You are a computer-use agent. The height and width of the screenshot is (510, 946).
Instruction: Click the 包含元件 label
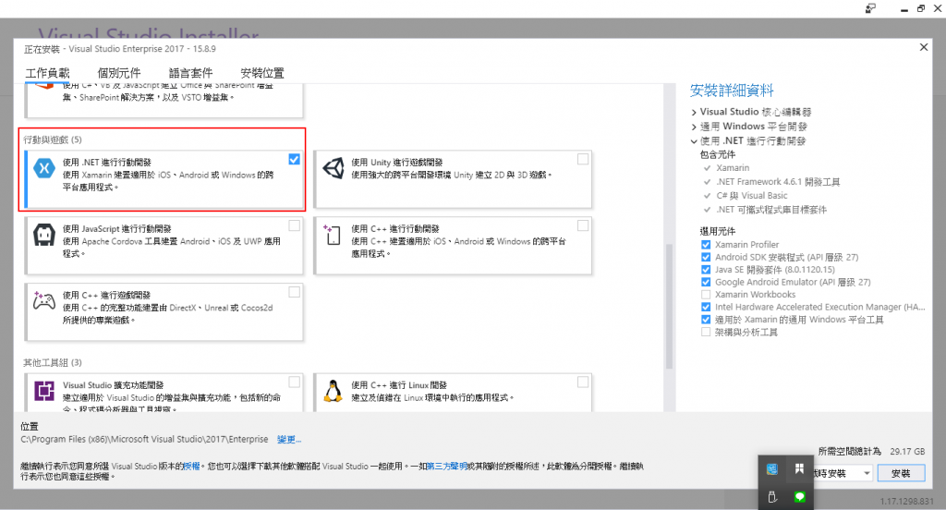click(x=717, y=154)
